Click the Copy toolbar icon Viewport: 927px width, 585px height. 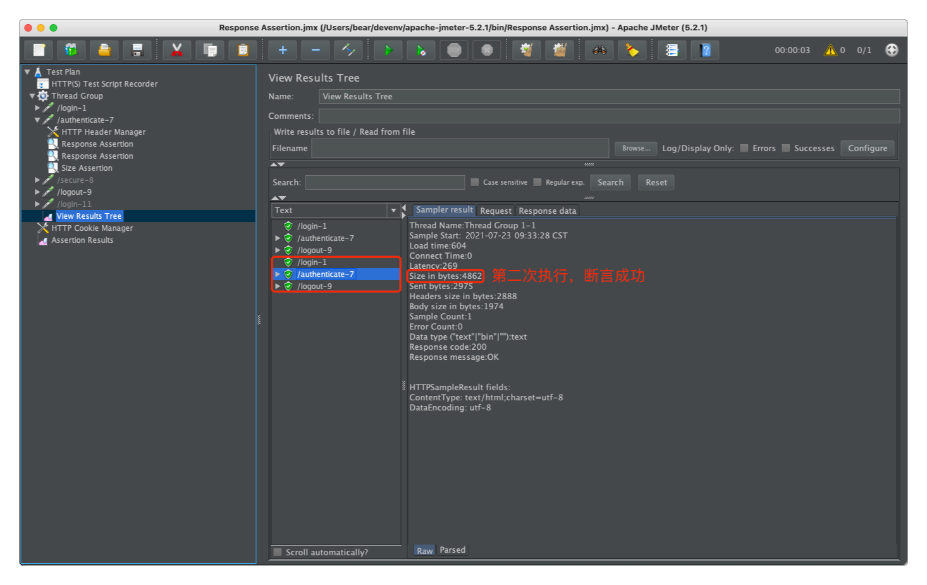click(x=210, y=50)
